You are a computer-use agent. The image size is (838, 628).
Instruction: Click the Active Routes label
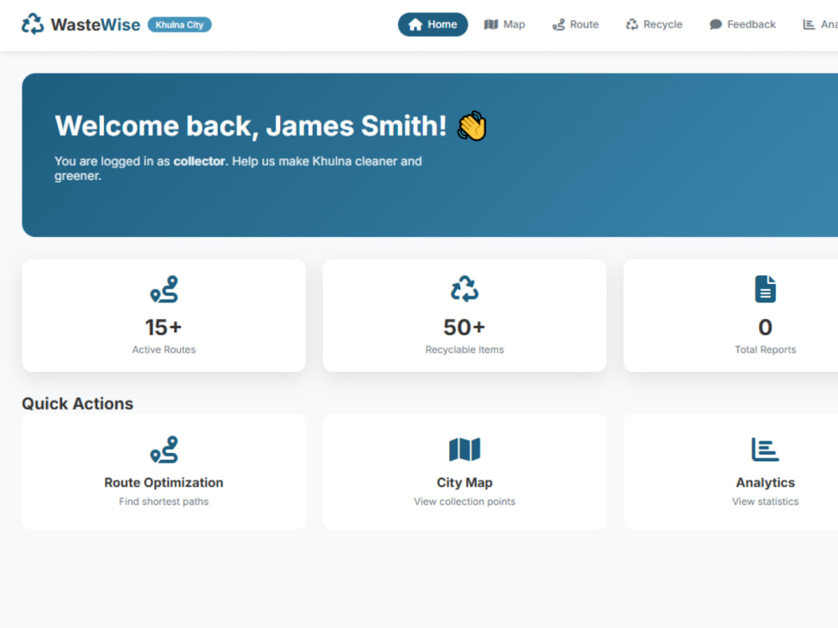(x=164, y=350)
